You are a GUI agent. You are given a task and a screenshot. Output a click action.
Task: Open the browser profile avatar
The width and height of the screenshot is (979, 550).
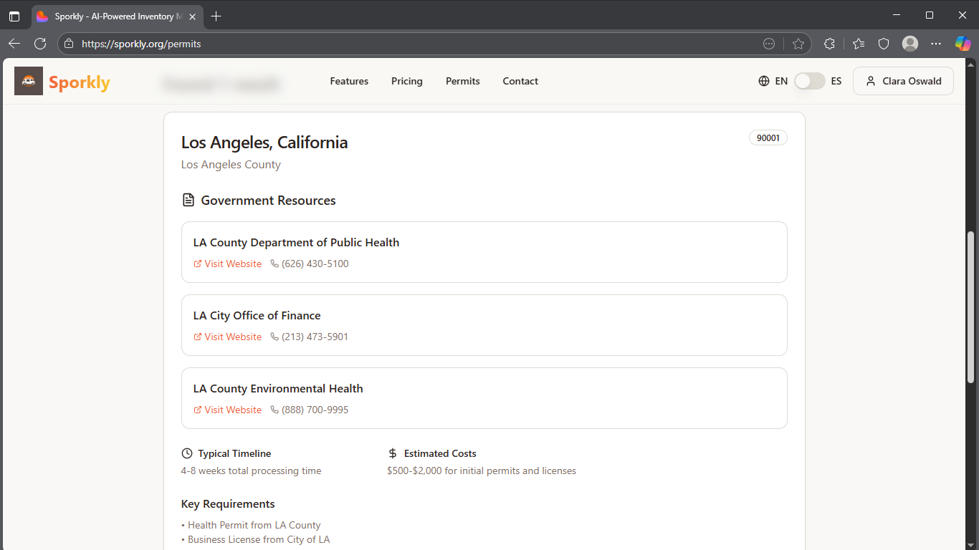coord(910,44)
